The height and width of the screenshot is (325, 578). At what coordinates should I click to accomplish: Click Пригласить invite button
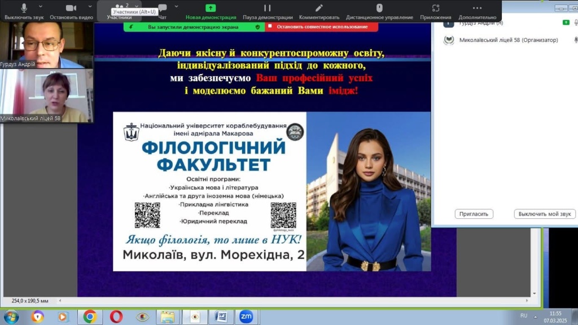point(474,214)
